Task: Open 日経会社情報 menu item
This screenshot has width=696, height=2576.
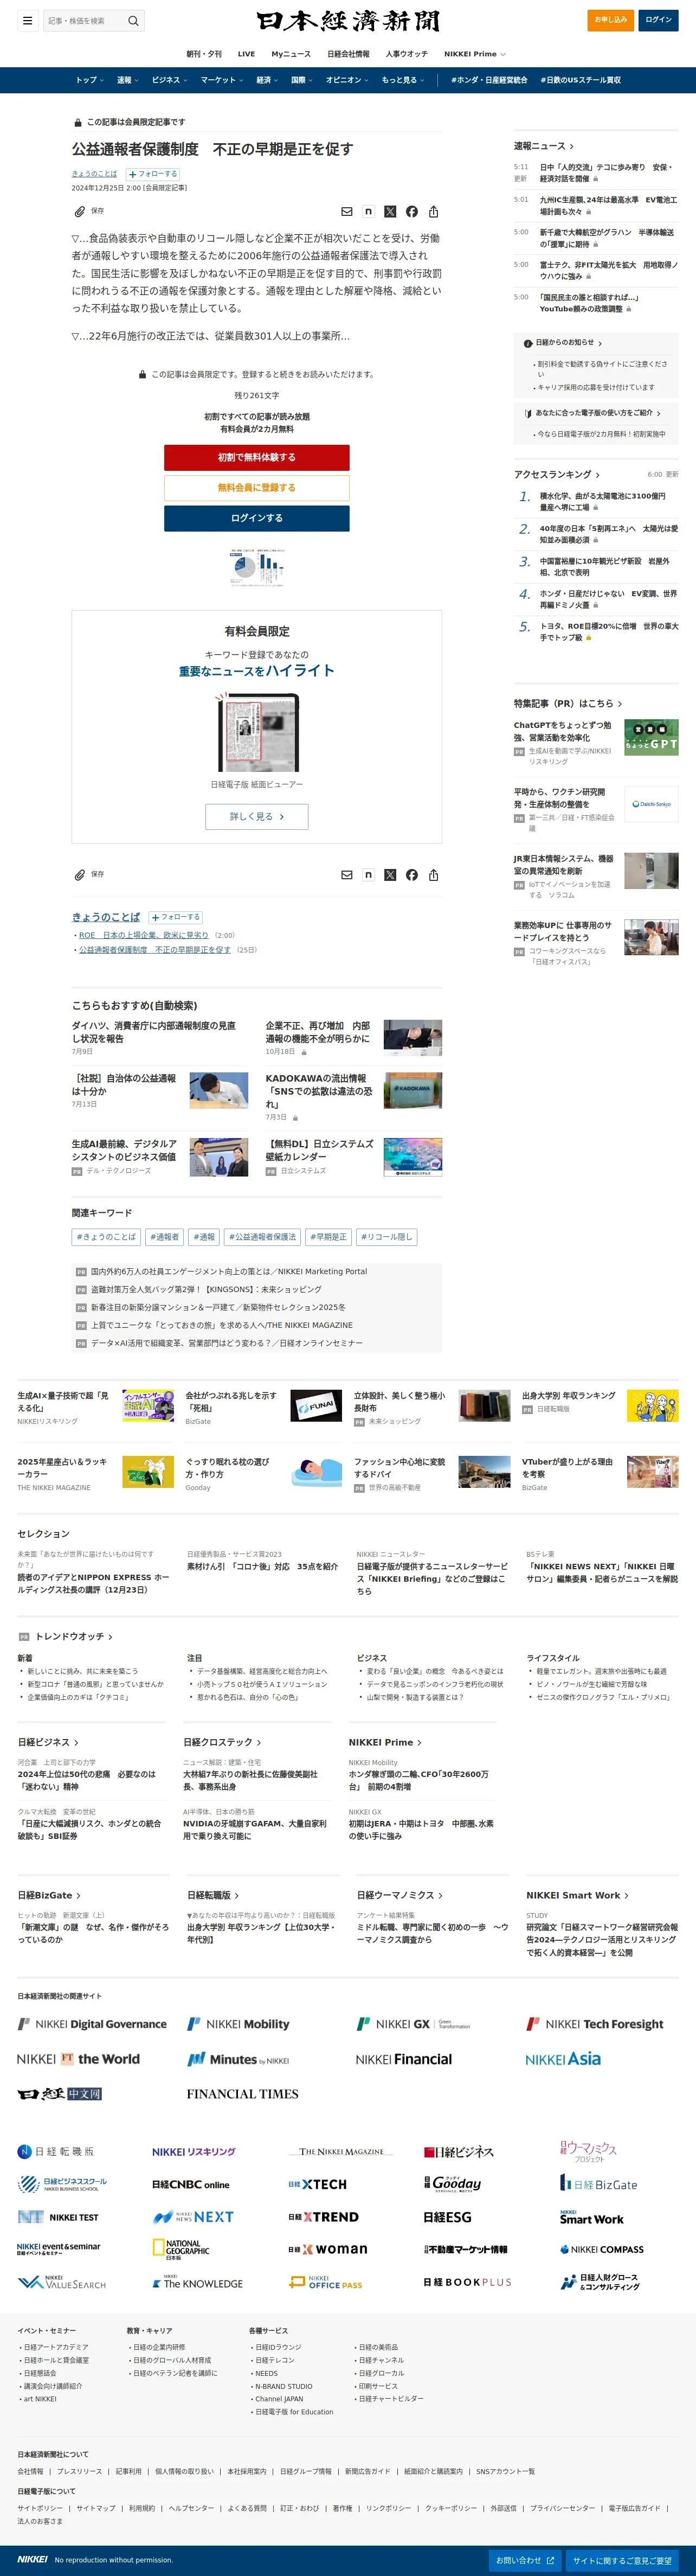Action: click(x=348, y=54)
